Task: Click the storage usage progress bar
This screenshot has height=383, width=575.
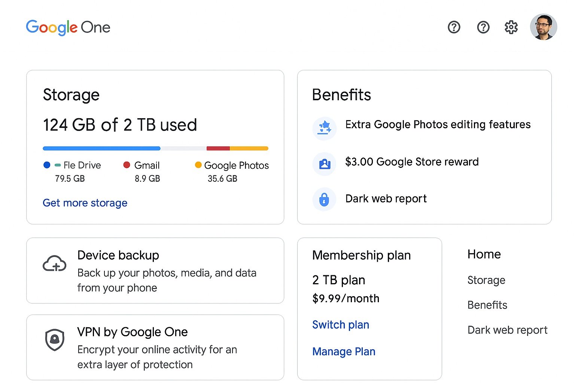Action: tap(155, 148)
